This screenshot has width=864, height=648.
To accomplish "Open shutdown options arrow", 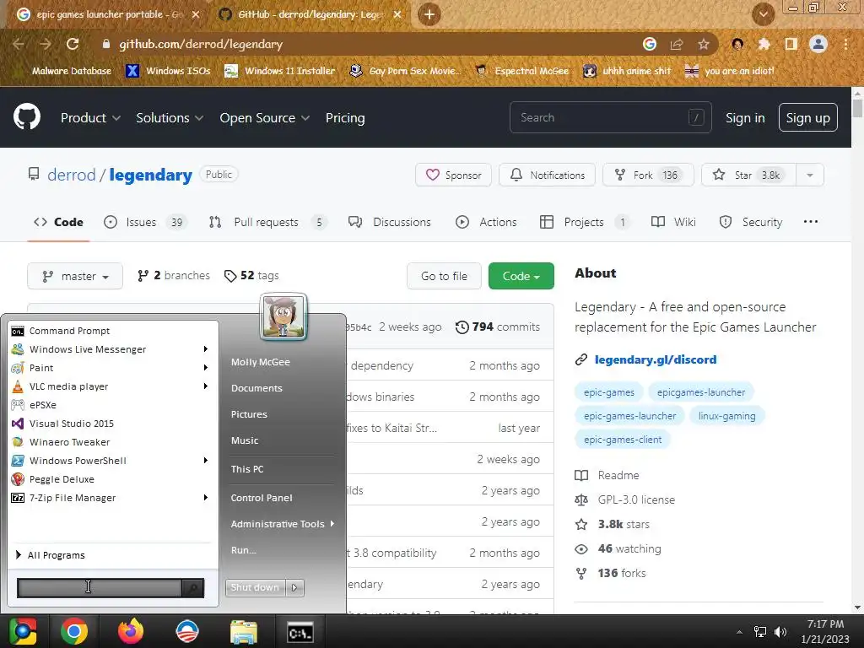I will tap(294, 587).
